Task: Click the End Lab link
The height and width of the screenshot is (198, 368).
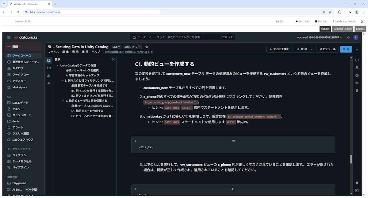Action: (x=321, y=21)
